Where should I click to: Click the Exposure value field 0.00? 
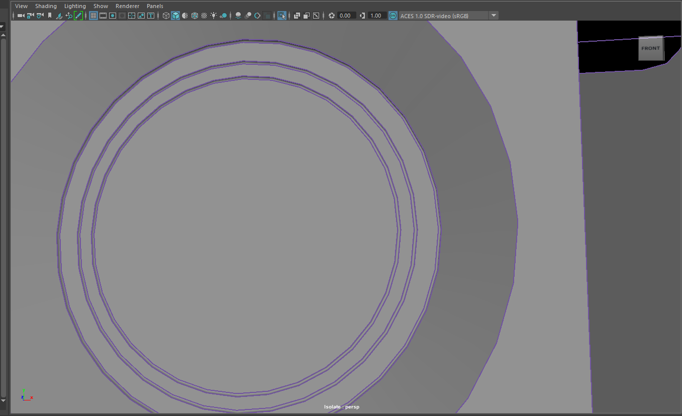[346, 16]
